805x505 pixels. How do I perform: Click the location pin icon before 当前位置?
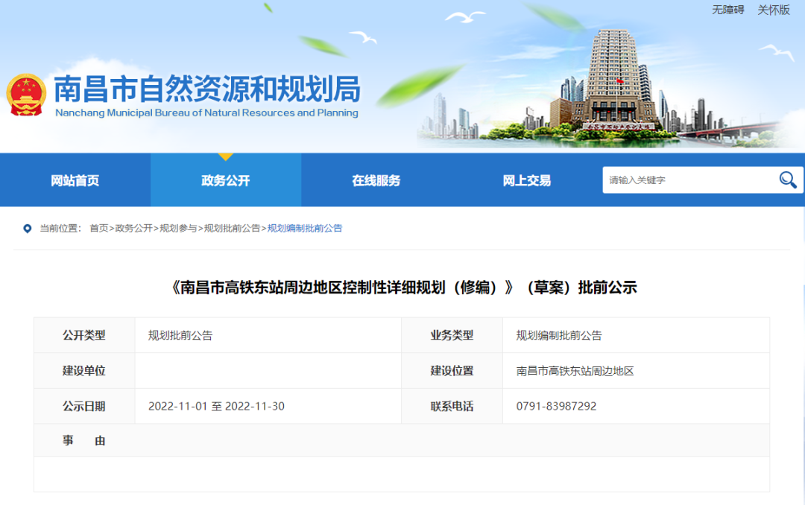click(28, 229)
